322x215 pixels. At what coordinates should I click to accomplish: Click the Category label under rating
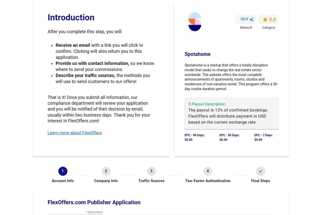coord(269,27)
